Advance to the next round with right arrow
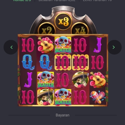 pos(114,47)
